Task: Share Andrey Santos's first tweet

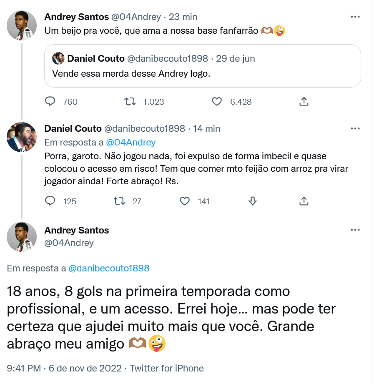Action: click(304, 101)
